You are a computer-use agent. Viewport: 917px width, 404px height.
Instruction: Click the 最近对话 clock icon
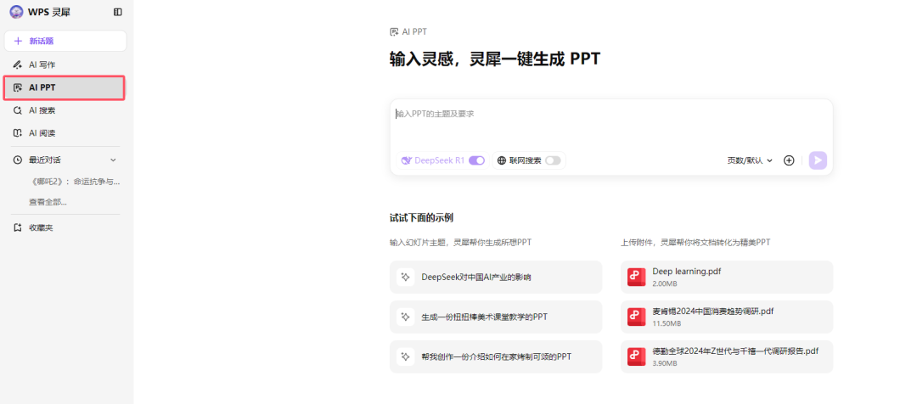coord(18,160)
